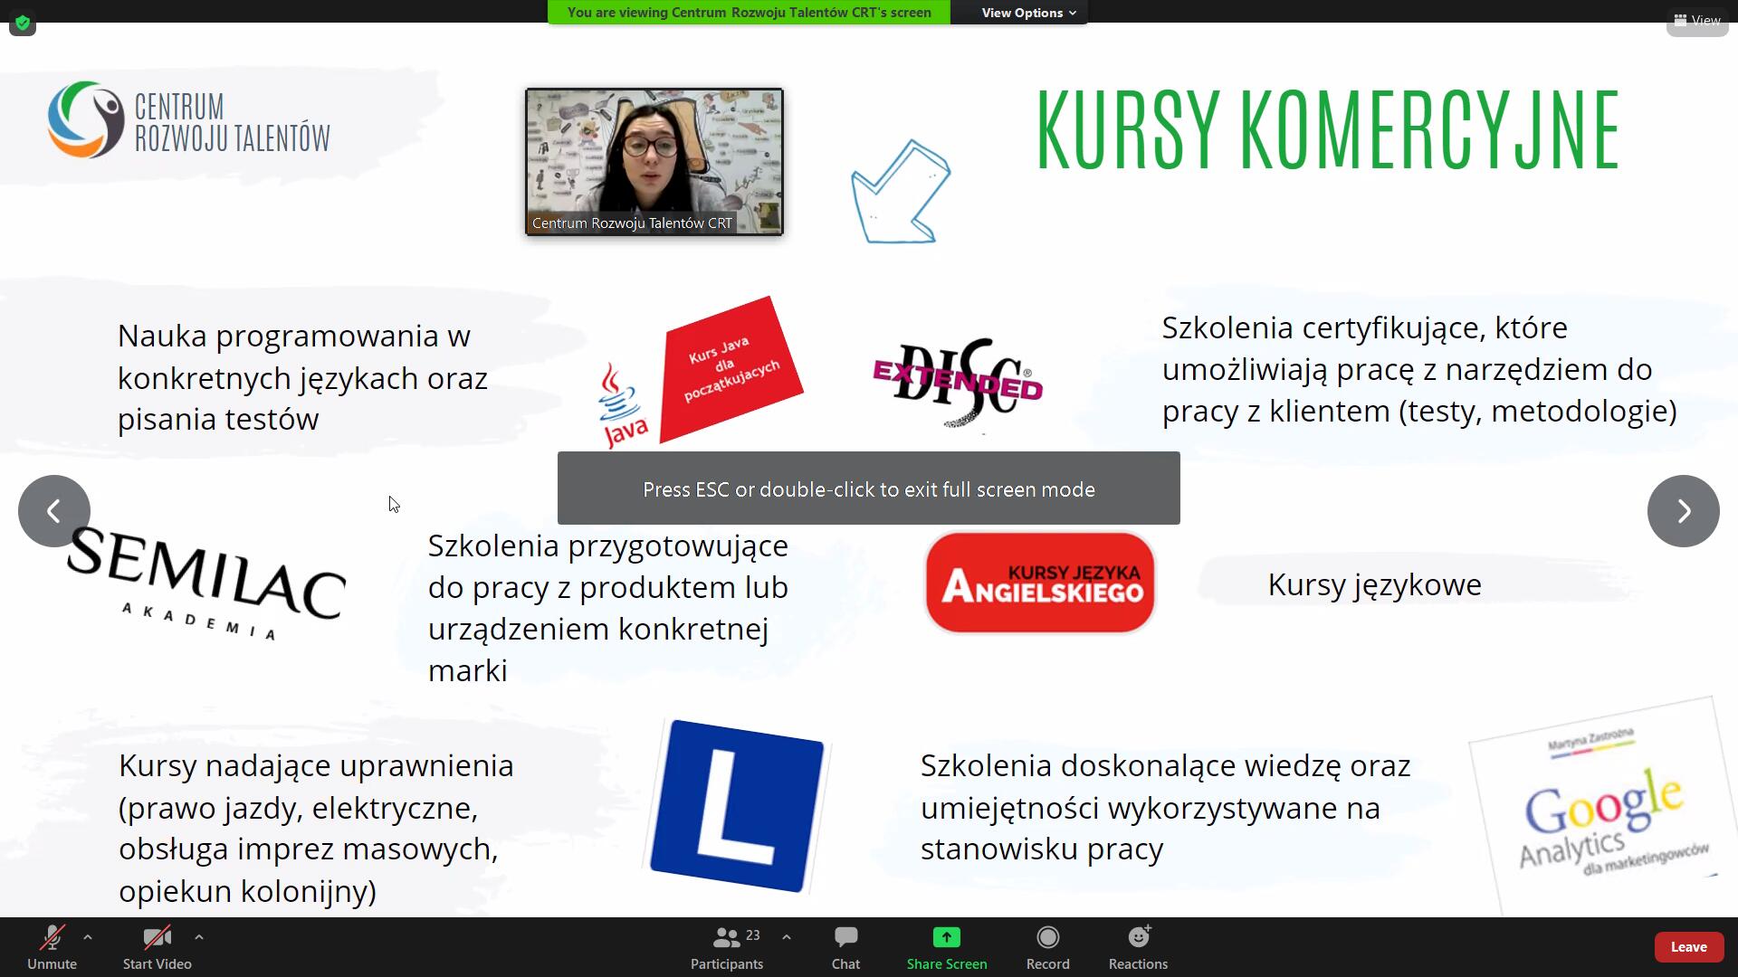Click the green encryption shield icon
Viewport: 1738px width, 977px height.
(23, 23)
